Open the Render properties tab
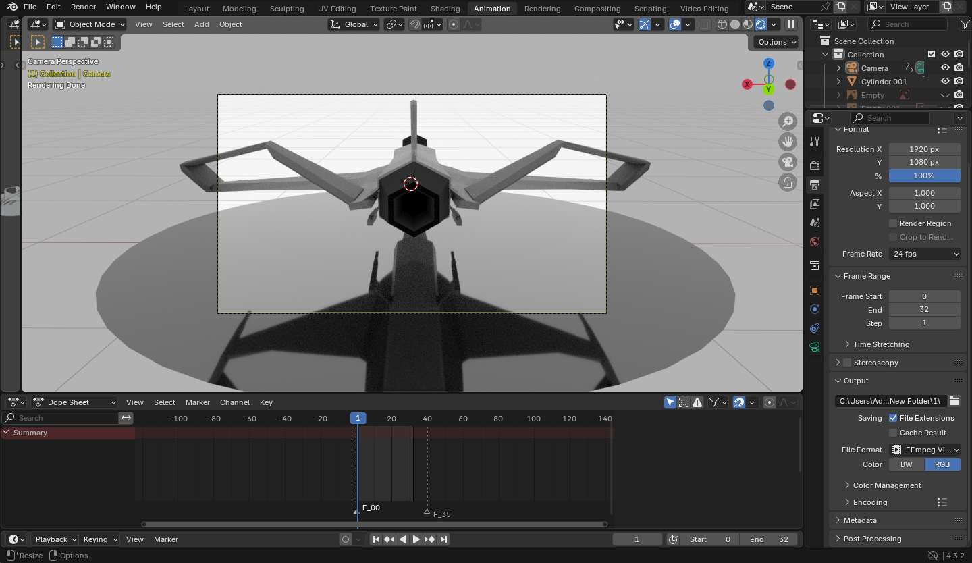 (x=815, y=165)
